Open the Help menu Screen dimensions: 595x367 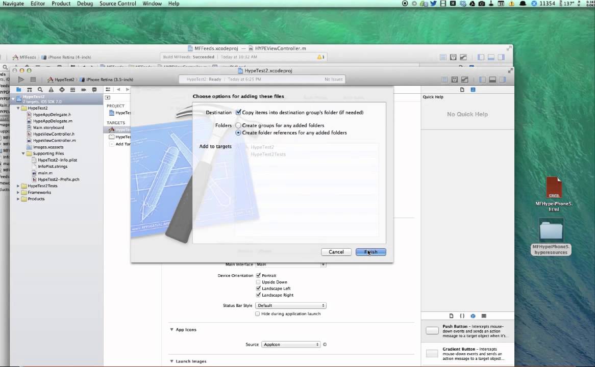(x=174, y=4)
